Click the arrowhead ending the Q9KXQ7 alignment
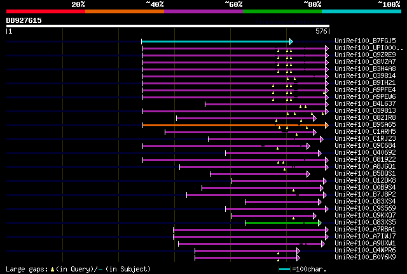The height and width of the screenshot is (274, 407). (x=315, y=216)
